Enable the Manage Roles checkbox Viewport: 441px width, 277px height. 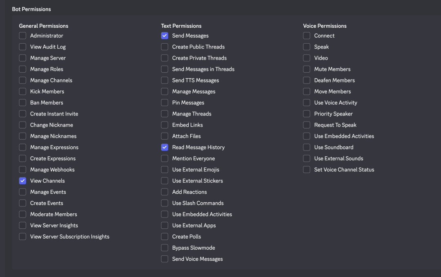(x=22, y=69)
